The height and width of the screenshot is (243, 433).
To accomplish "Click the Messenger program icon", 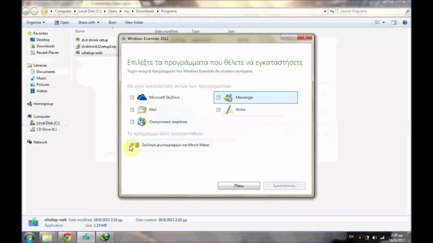I will [228, 97].
